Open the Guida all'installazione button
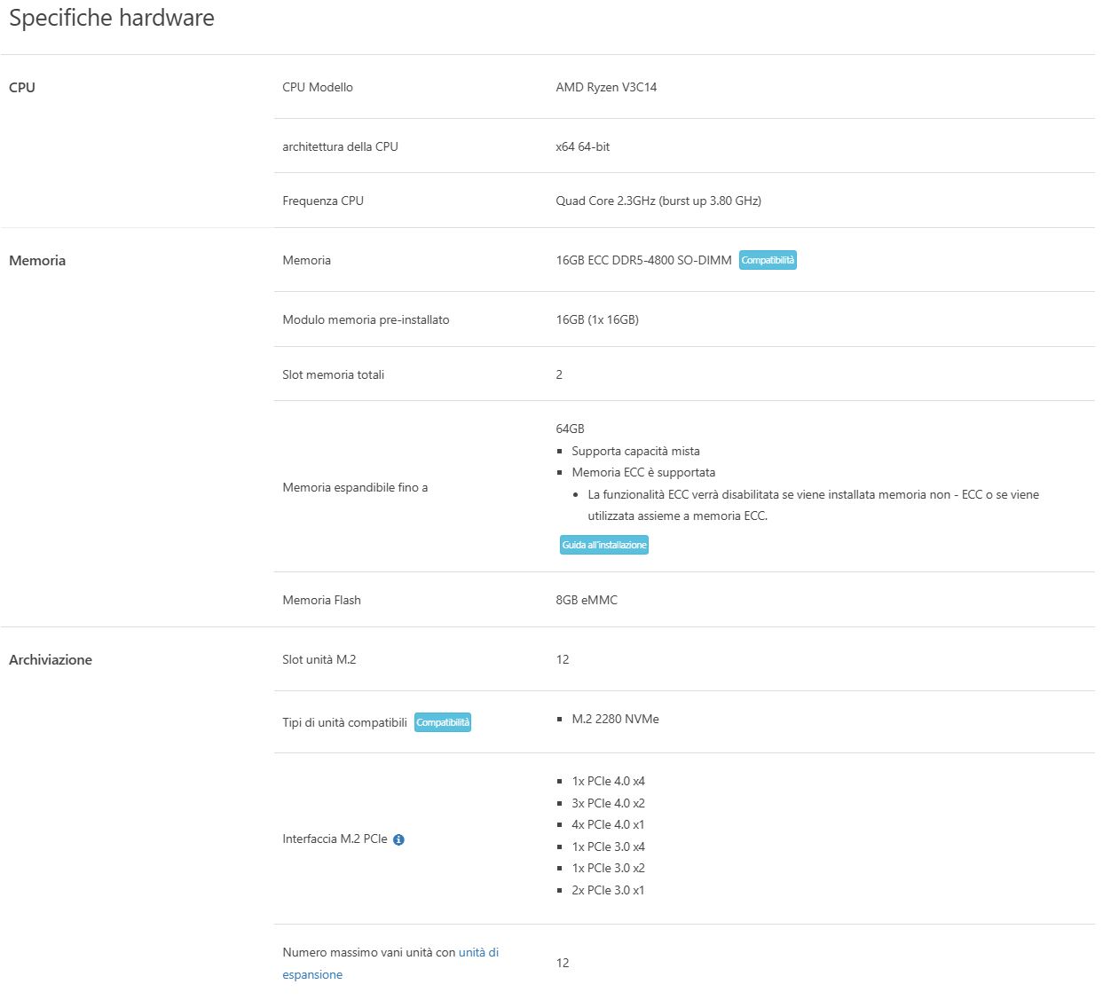 (x=603, y=545)
